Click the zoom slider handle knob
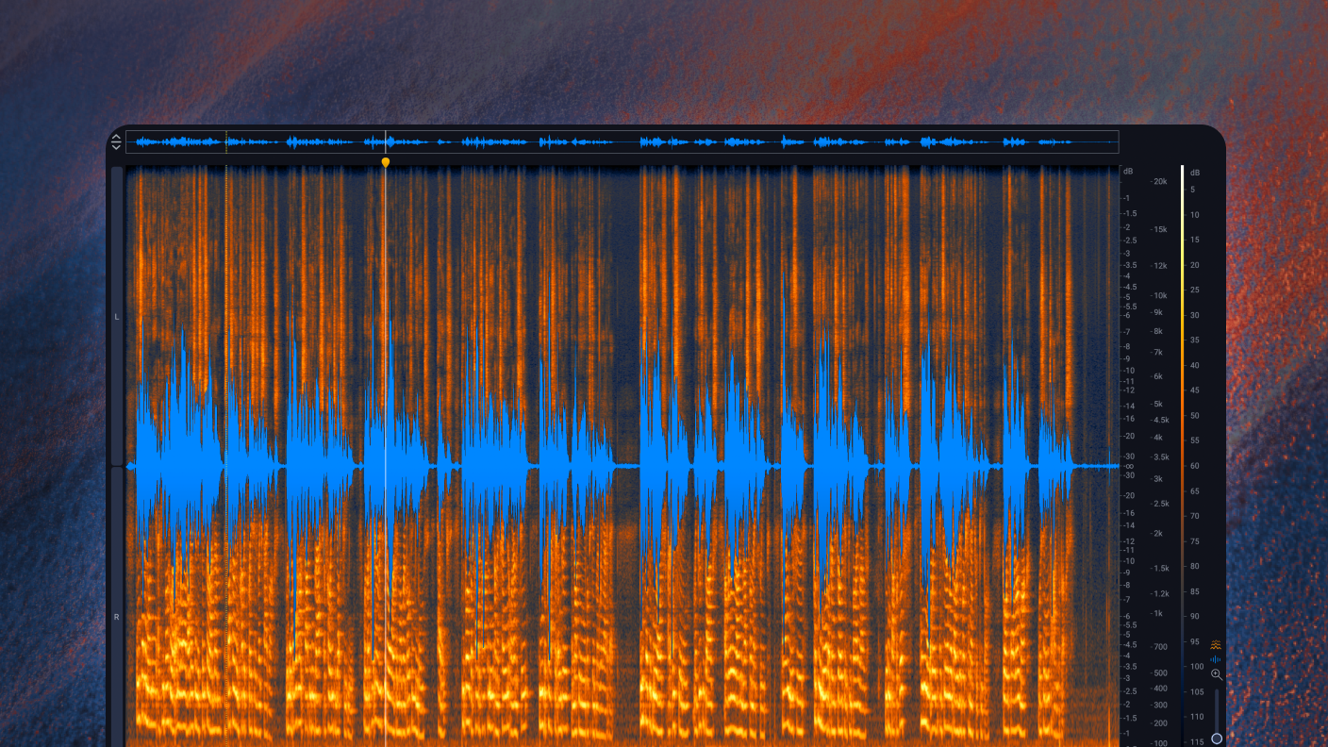1328x747 pixels. pos(1217,739)
